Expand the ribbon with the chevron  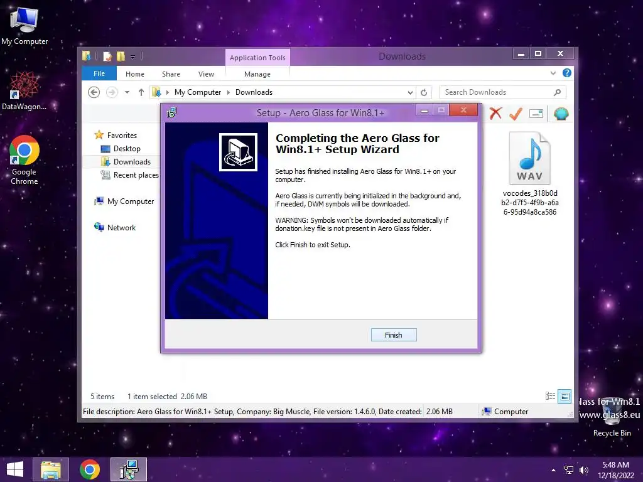click(x=553, y=73)
